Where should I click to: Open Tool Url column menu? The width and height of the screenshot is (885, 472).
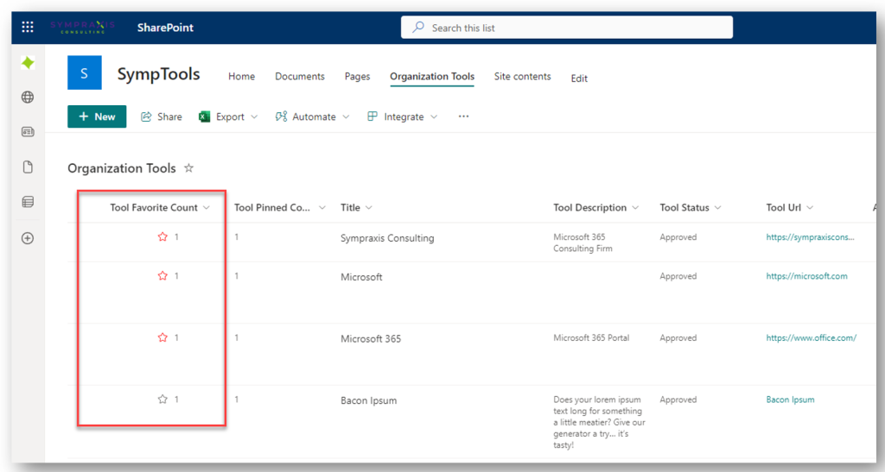[x=810, y=207]
